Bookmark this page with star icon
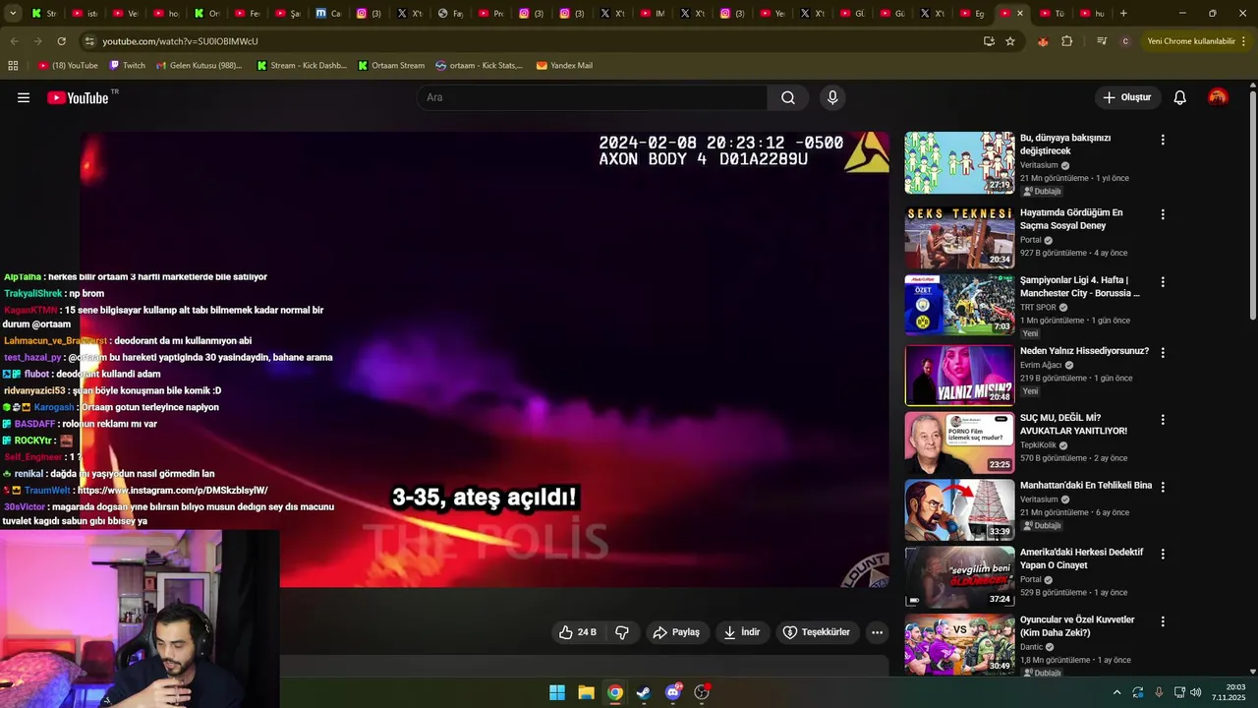The height and width of the screenshot is (708, 1258). 1010,41
